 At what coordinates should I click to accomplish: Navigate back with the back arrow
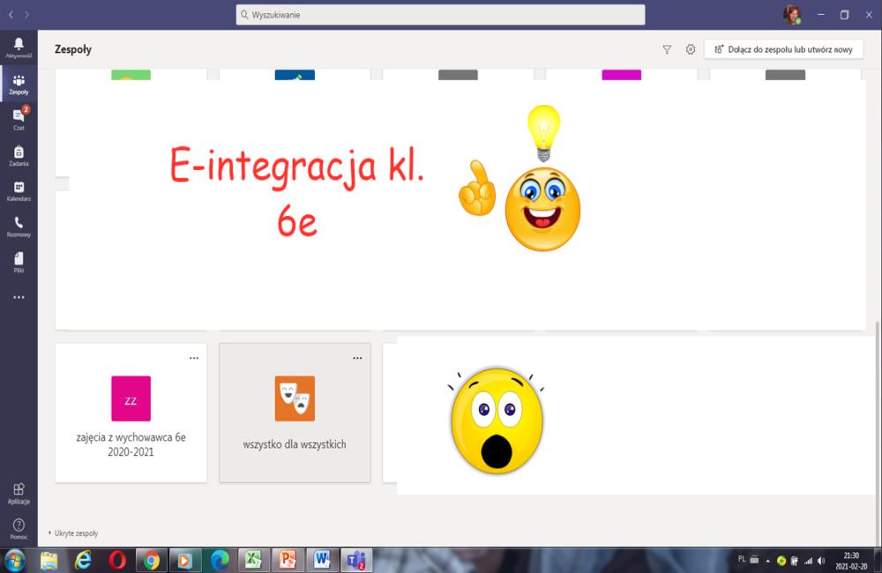[x=11, y=15]
